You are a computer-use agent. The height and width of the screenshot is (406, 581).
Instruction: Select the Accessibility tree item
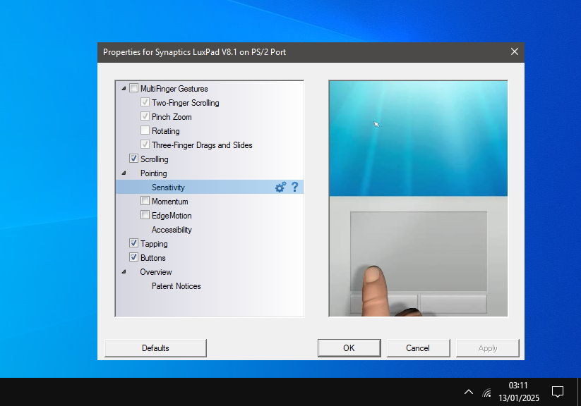(172, 230)
